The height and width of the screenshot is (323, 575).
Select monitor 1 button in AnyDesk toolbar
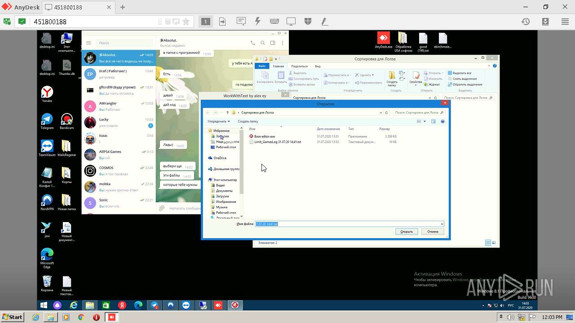(x=205, y=22)
